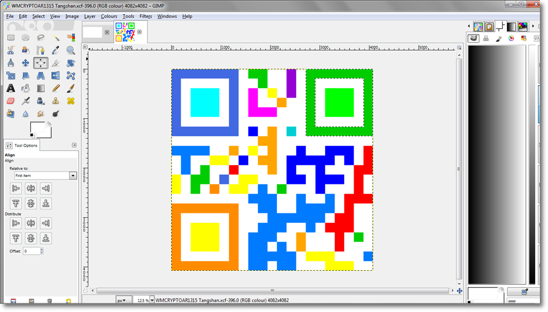Viewport: 548px width, 312px height.
Task: Select the Dodge/Burn tool
Action: click(x=56, y=114)
